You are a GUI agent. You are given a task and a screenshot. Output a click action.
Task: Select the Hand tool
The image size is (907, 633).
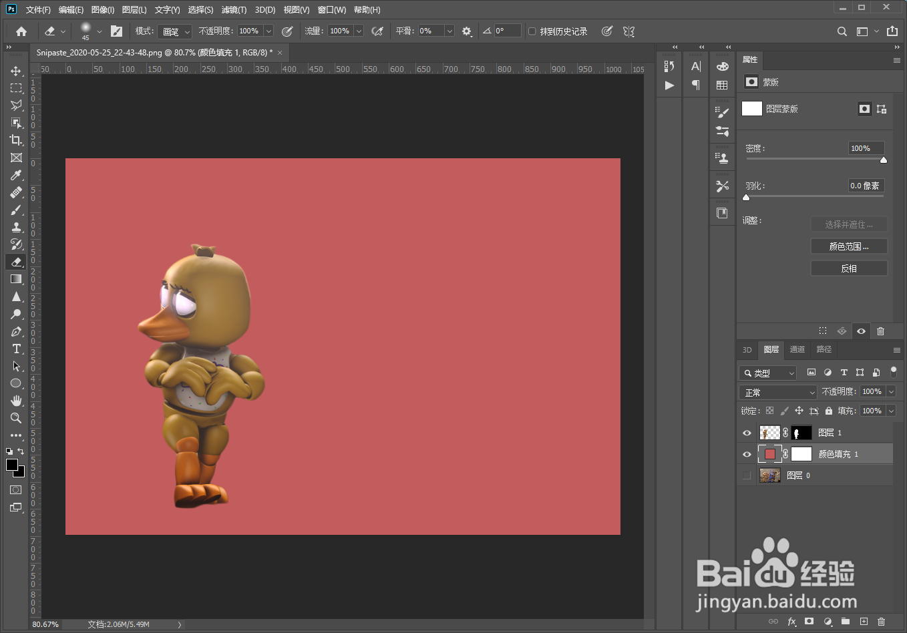coord(16,401)
